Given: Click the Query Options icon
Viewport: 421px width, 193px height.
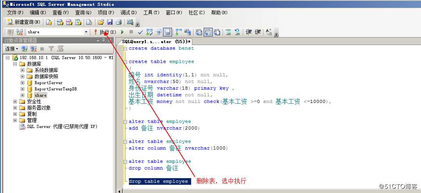Looking at the screenshot, I should 158,32.
